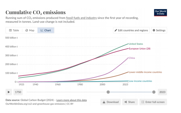This screenshot has width=181, height=113.
Task: Enter full-screen mode
Action: [153, 102]
